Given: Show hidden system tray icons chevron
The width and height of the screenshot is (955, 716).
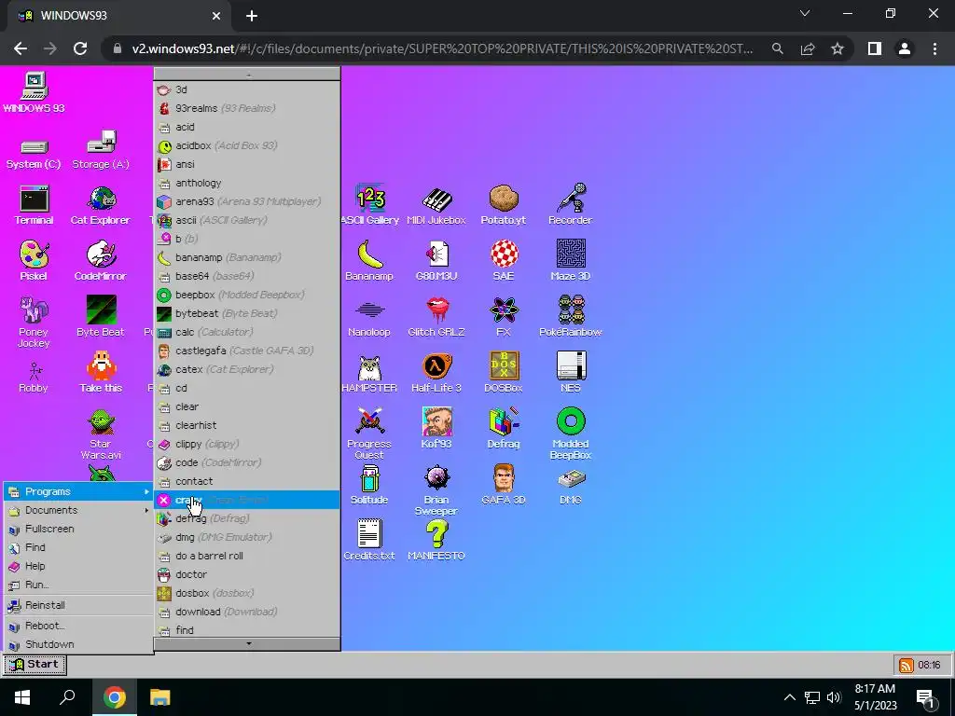Looking at the screenshot, I should 789,697.
